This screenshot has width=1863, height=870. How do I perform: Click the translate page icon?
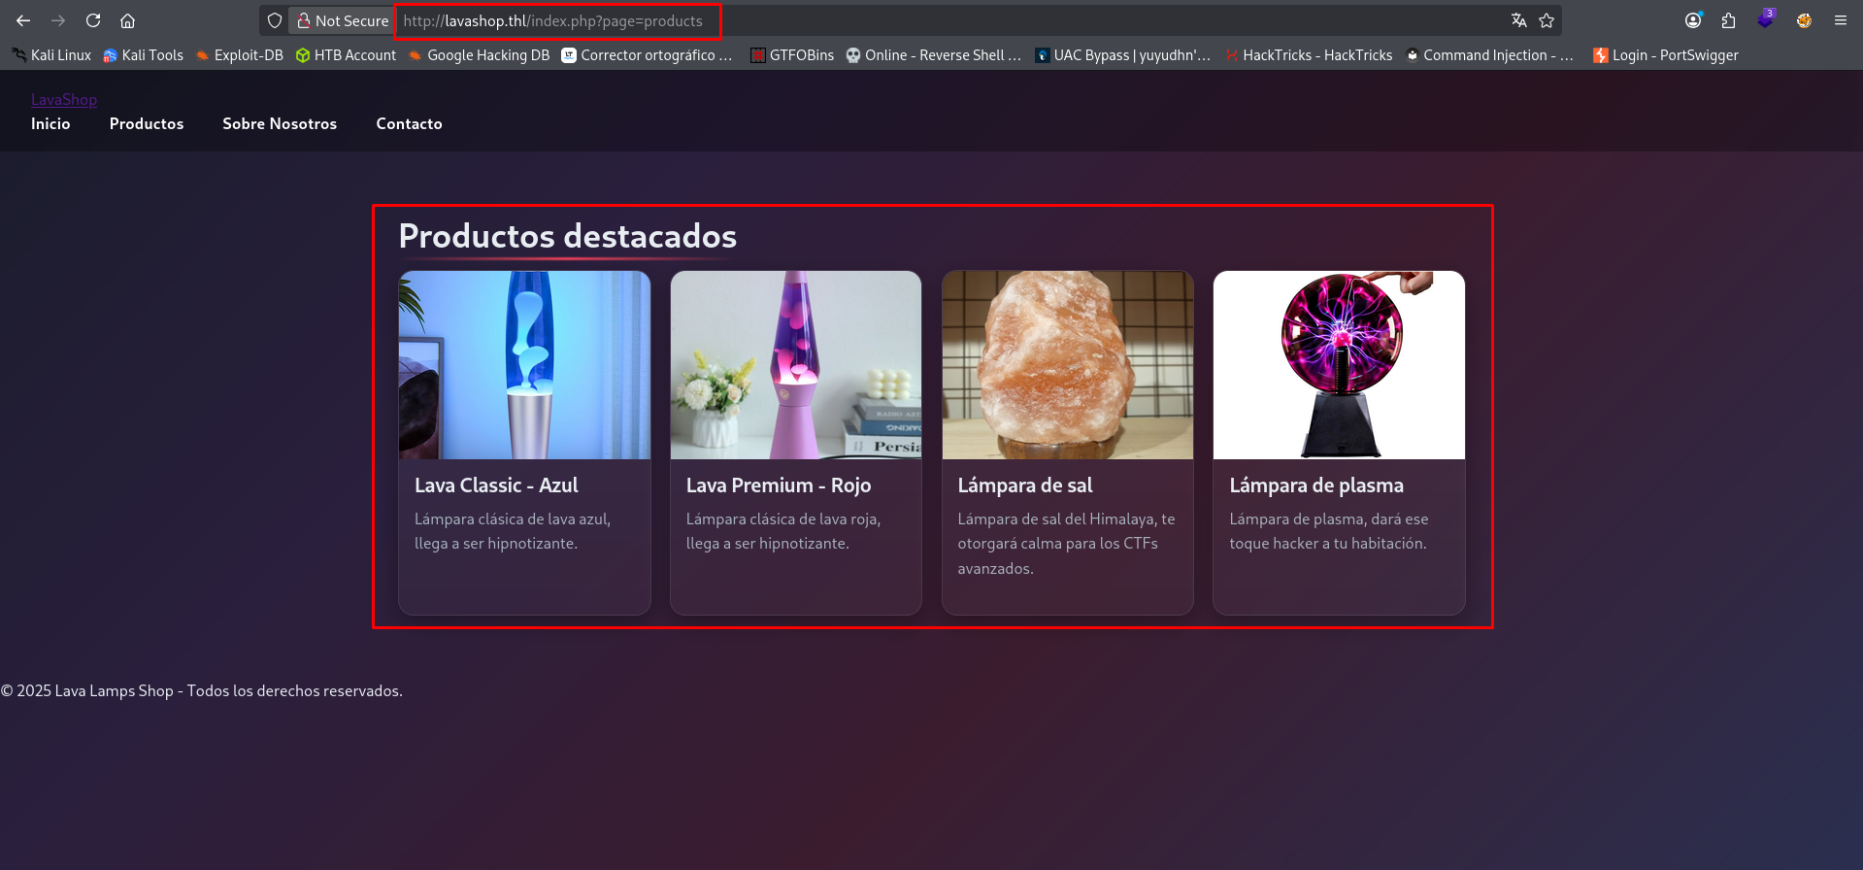click(x=1519, y=20)
